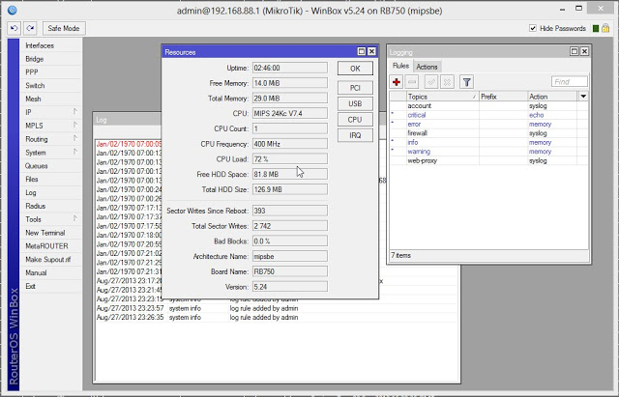Click the IRQ button
This screenshot has height=397, width=619.
tap(355, 135)
